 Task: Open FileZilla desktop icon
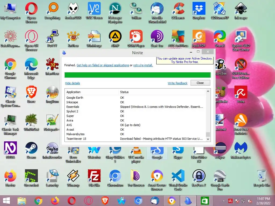(x=94, y=178)
